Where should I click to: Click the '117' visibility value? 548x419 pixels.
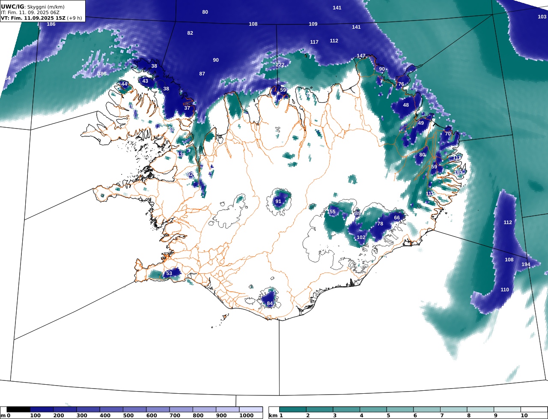pos(314,42)
